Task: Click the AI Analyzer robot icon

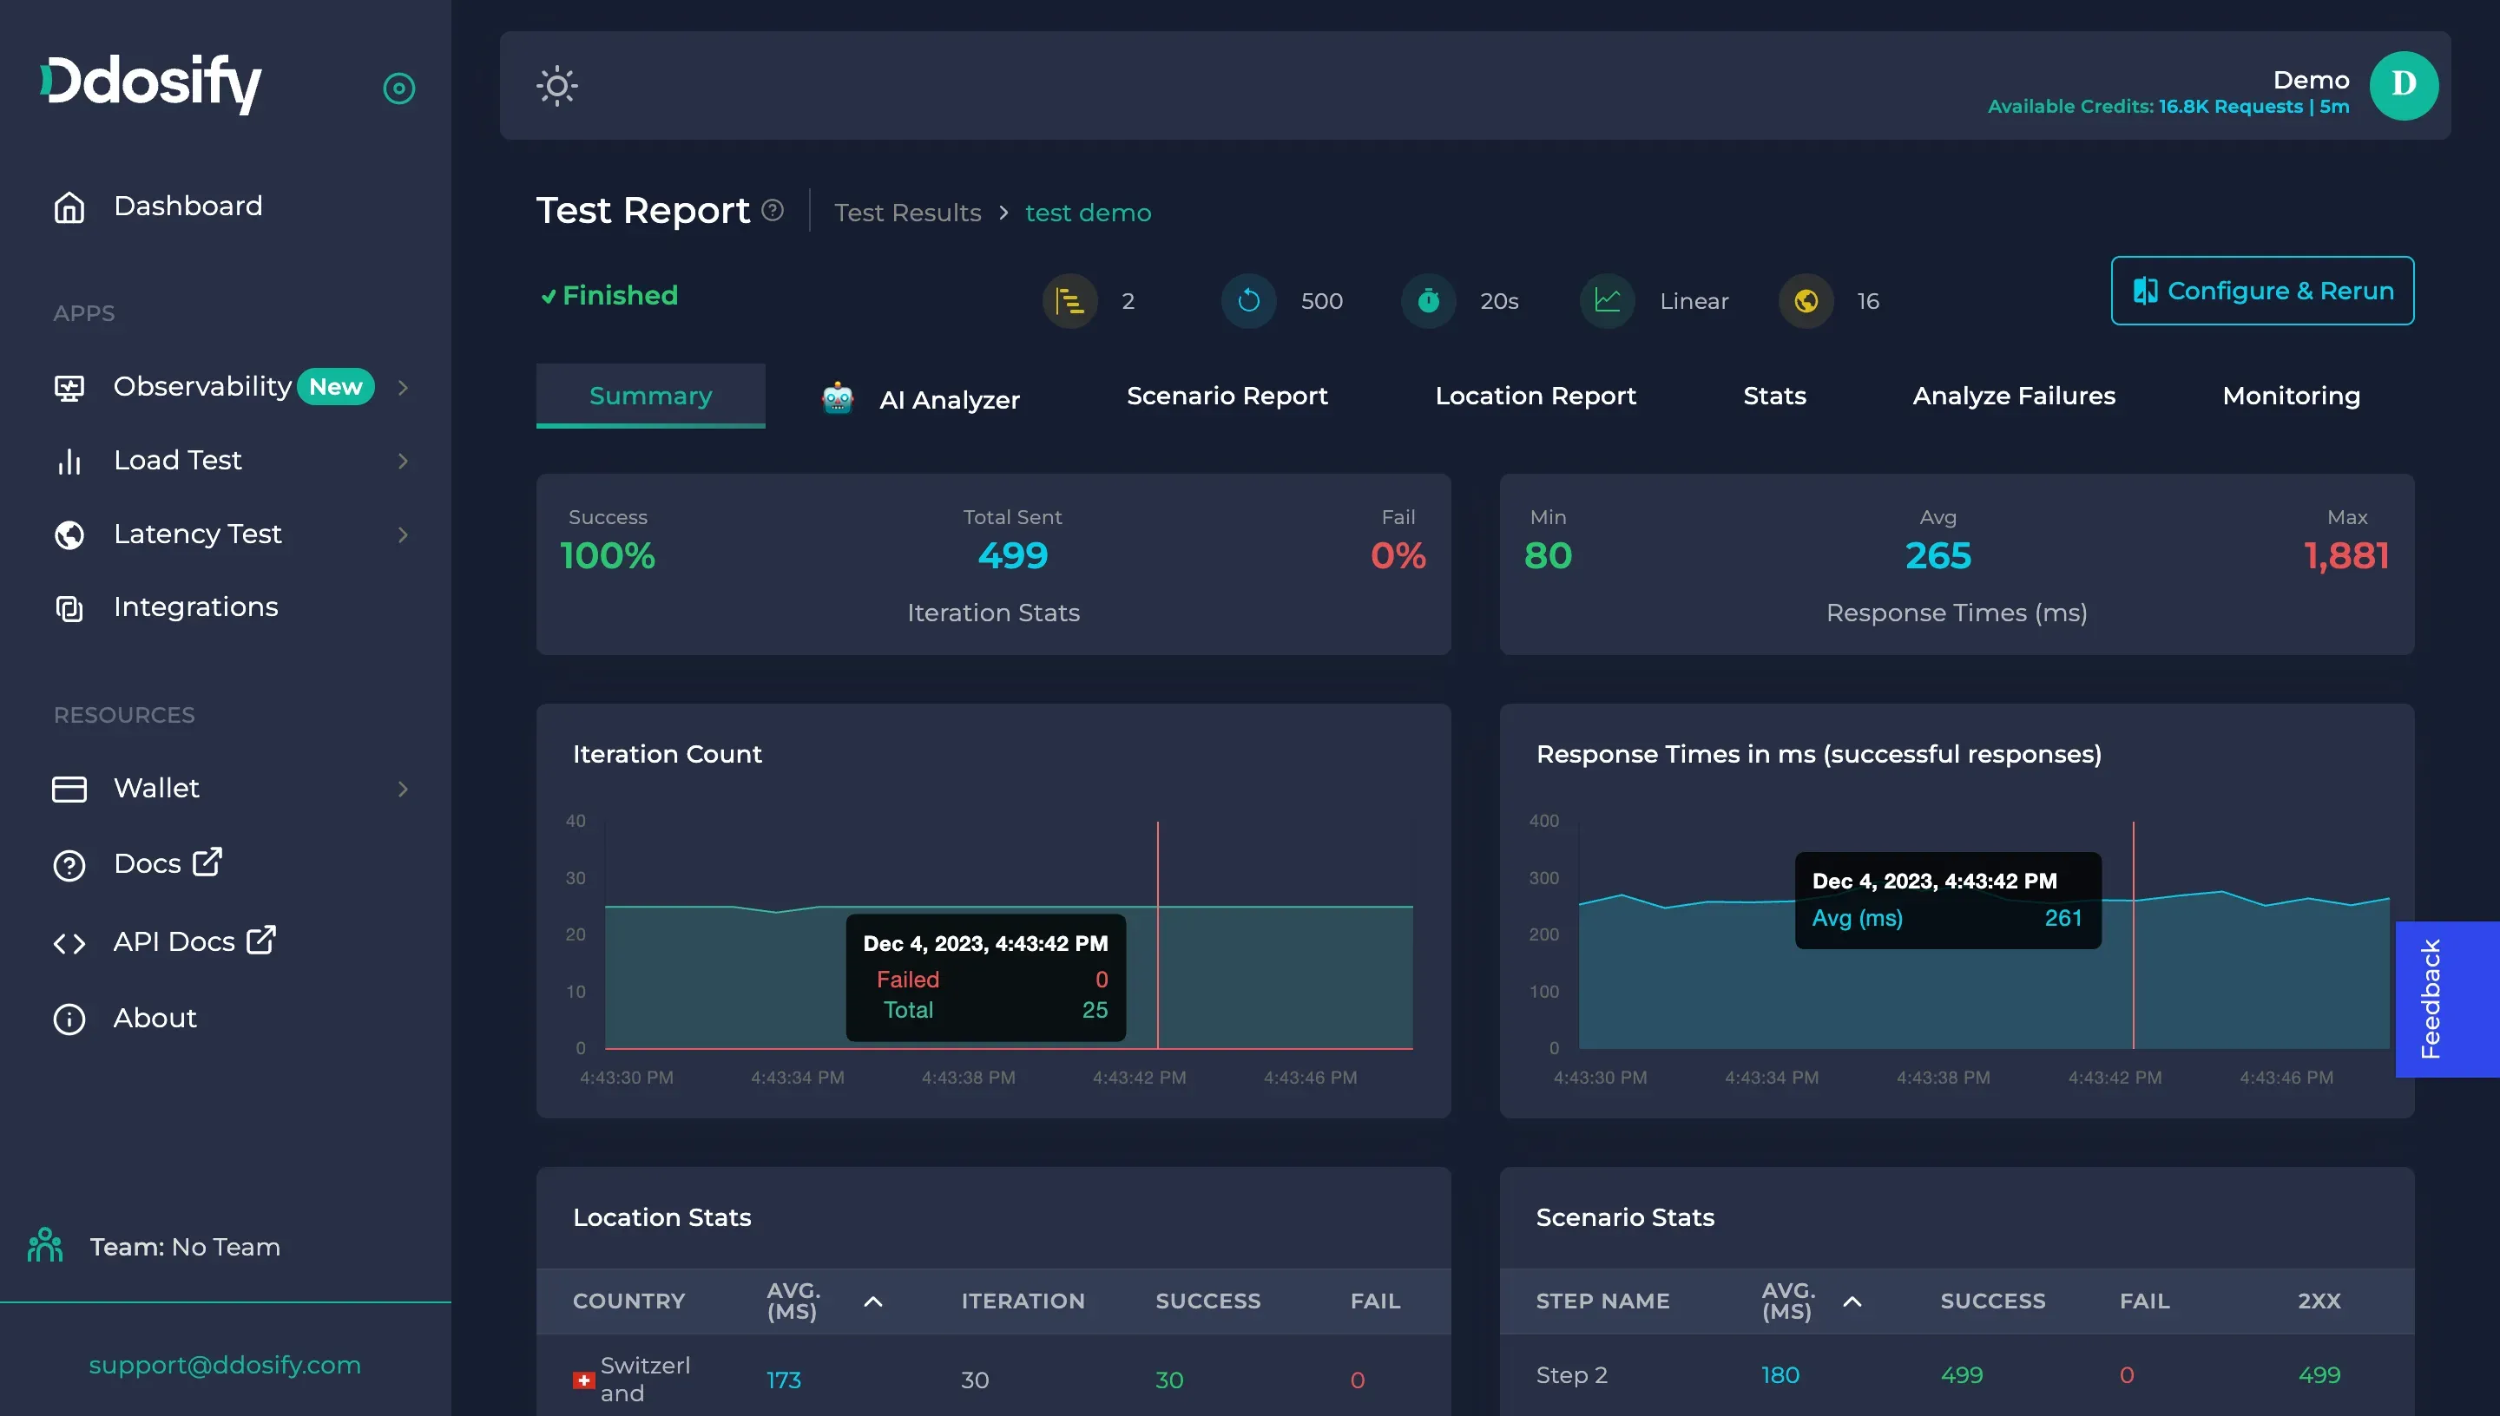Action: 837,399
